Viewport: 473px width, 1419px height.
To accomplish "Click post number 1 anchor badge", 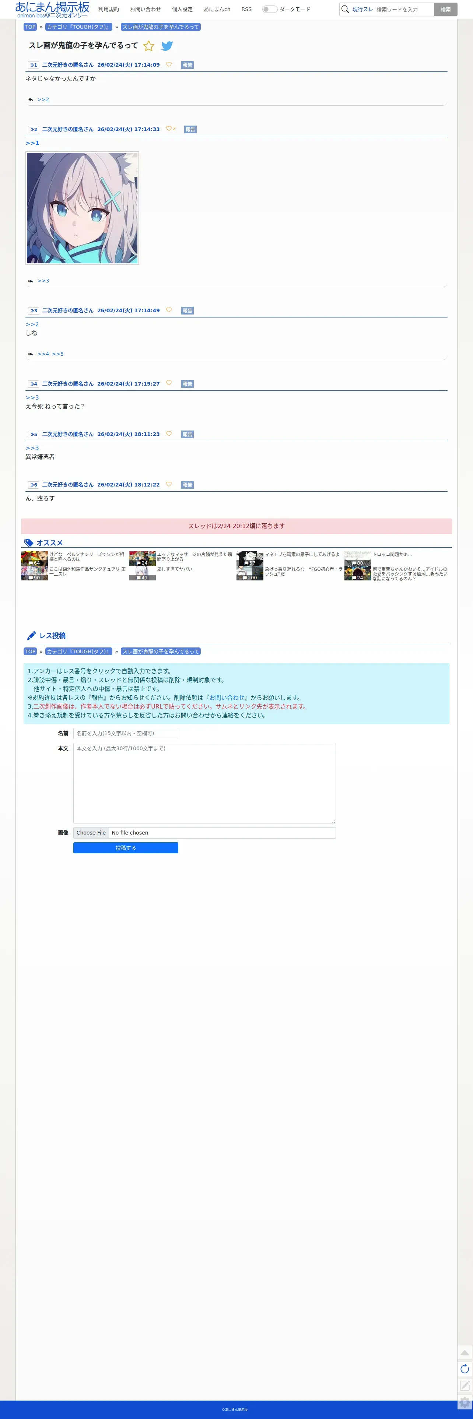I will pos(34,65).
